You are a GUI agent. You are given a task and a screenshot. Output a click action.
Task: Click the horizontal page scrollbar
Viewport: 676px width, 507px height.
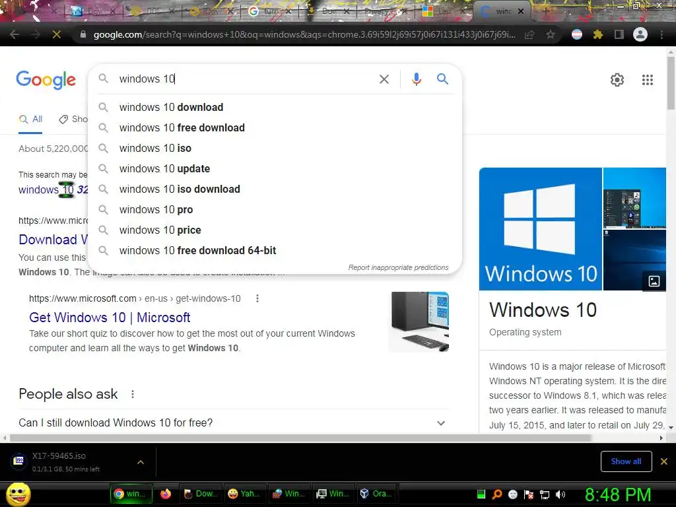click(x=300, y=438)
